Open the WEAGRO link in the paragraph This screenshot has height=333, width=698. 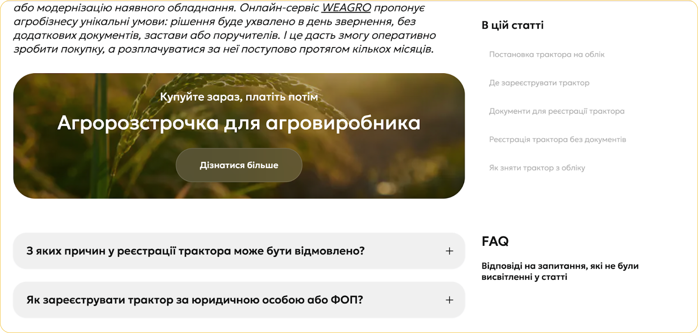click(x=346, y=8)
